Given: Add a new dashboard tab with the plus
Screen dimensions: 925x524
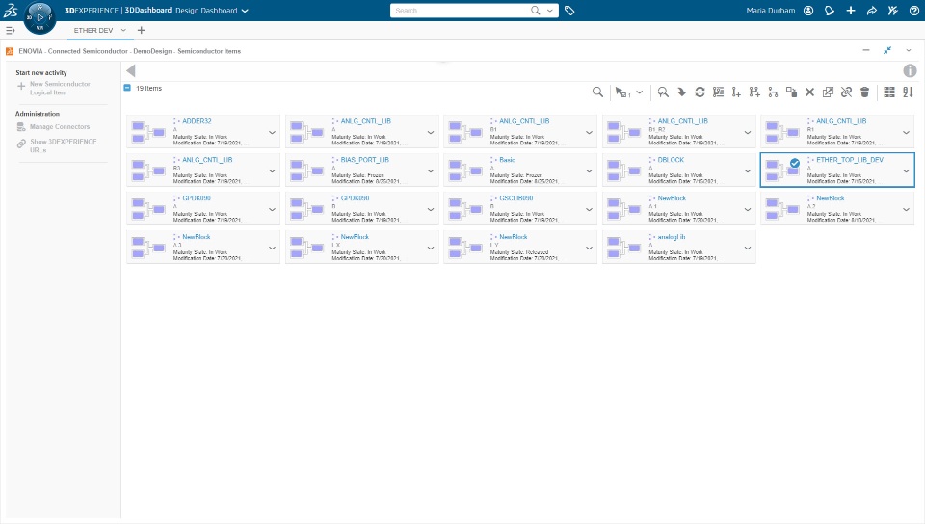Looking at the screenshot, I should tap(141, 30).
